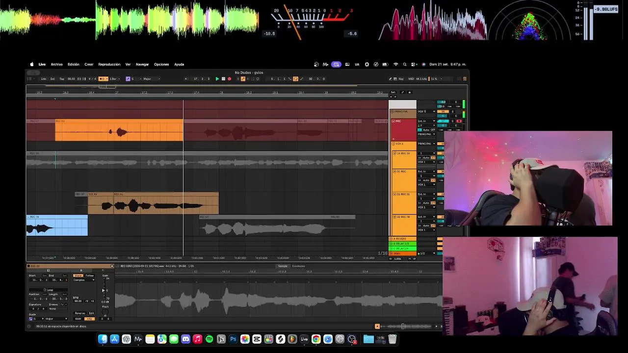
Task: Open the Ext. In dropdown on REC track
Action: pyautogui.click(x=426, y=121)
